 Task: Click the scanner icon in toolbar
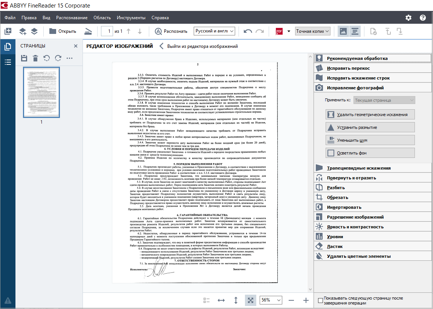pos(88,31)
